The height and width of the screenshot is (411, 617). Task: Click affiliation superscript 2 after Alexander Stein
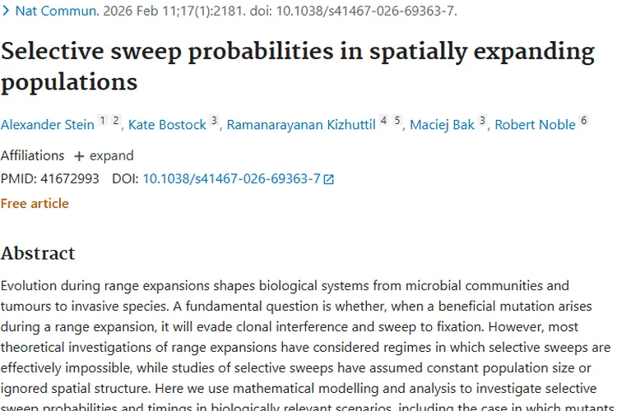tap(116, 121)
